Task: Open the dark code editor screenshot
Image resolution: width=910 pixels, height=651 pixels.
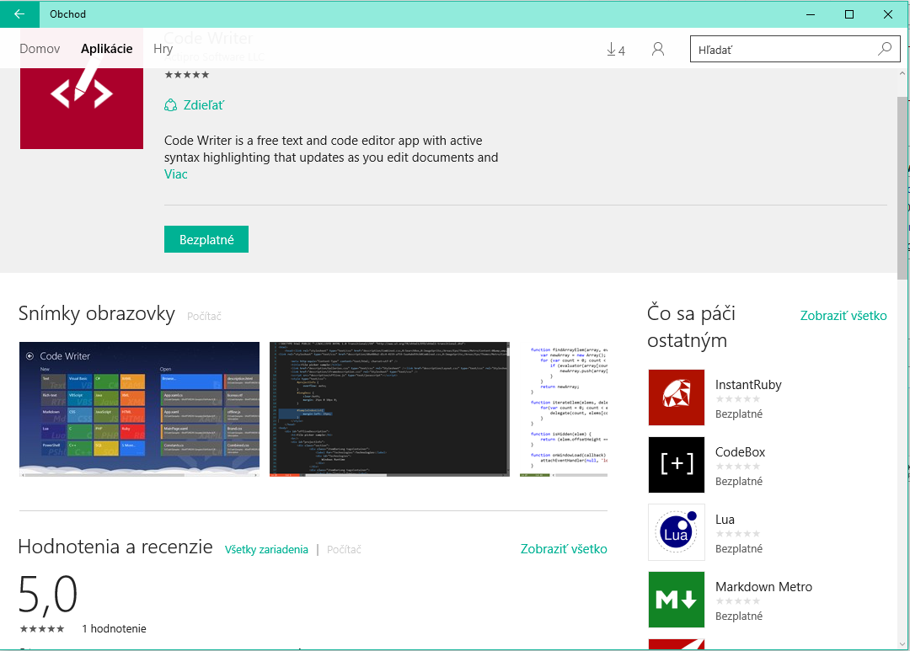Action: tap(389, 409)
